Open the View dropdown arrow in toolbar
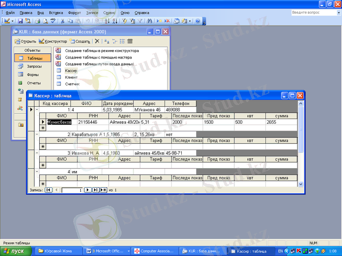 (12, 20)
